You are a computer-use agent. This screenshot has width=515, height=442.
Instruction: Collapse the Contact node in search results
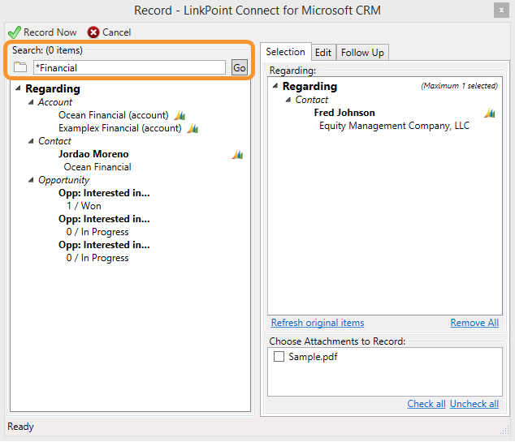(31, 141)
